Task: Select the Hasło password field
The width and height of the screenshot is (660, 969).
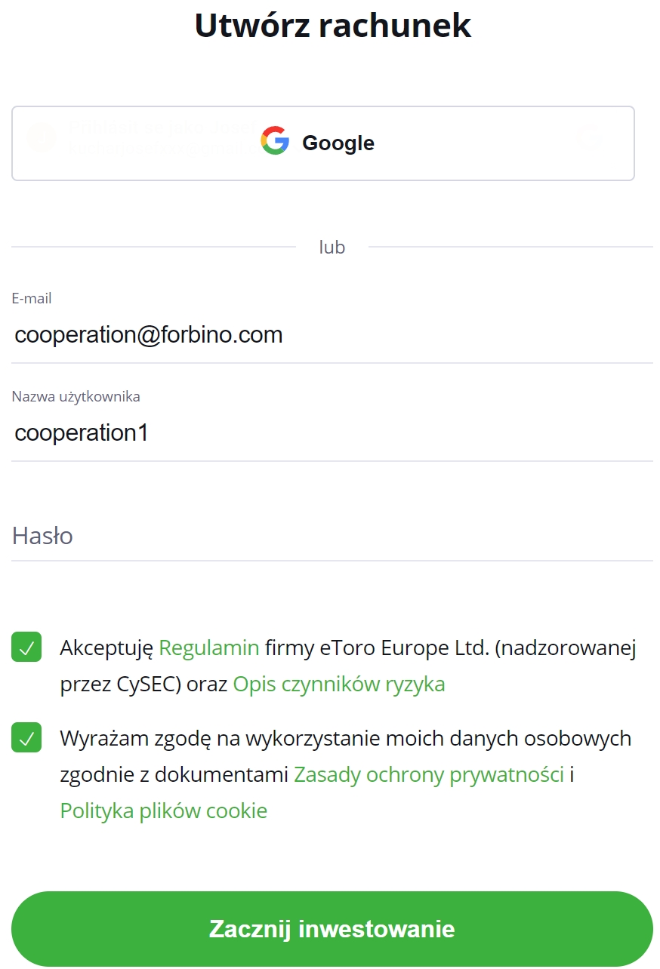Action: point(332,537)
